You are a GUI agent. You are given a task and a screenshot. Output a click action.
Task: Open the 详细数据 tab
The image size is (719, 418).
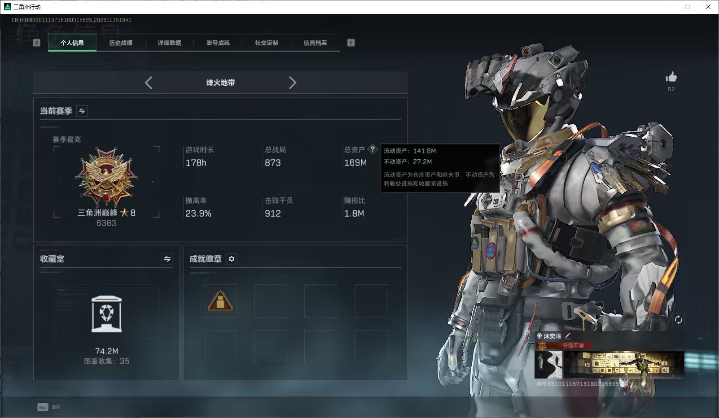point(169,43)
